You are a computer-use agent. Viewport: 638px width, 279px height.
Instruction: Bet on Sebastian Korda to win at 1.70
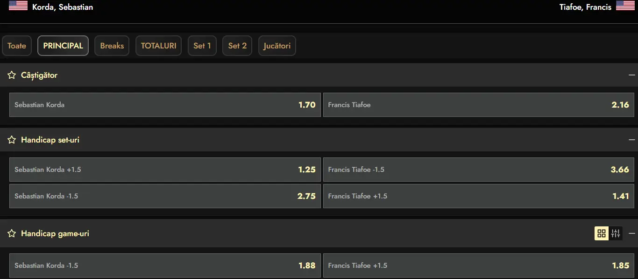(x=165, y=105)
